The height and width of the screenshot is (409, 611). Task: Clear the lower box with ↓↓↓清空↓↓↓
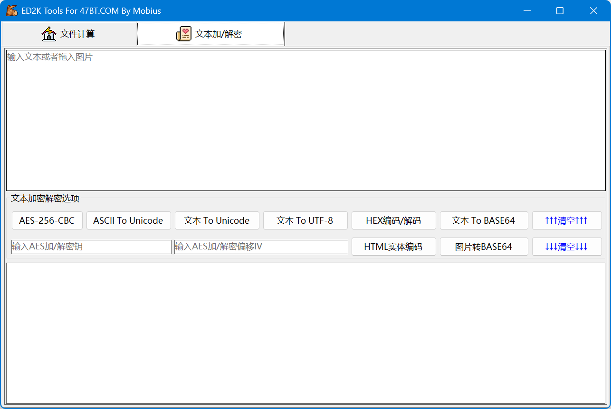566,247
